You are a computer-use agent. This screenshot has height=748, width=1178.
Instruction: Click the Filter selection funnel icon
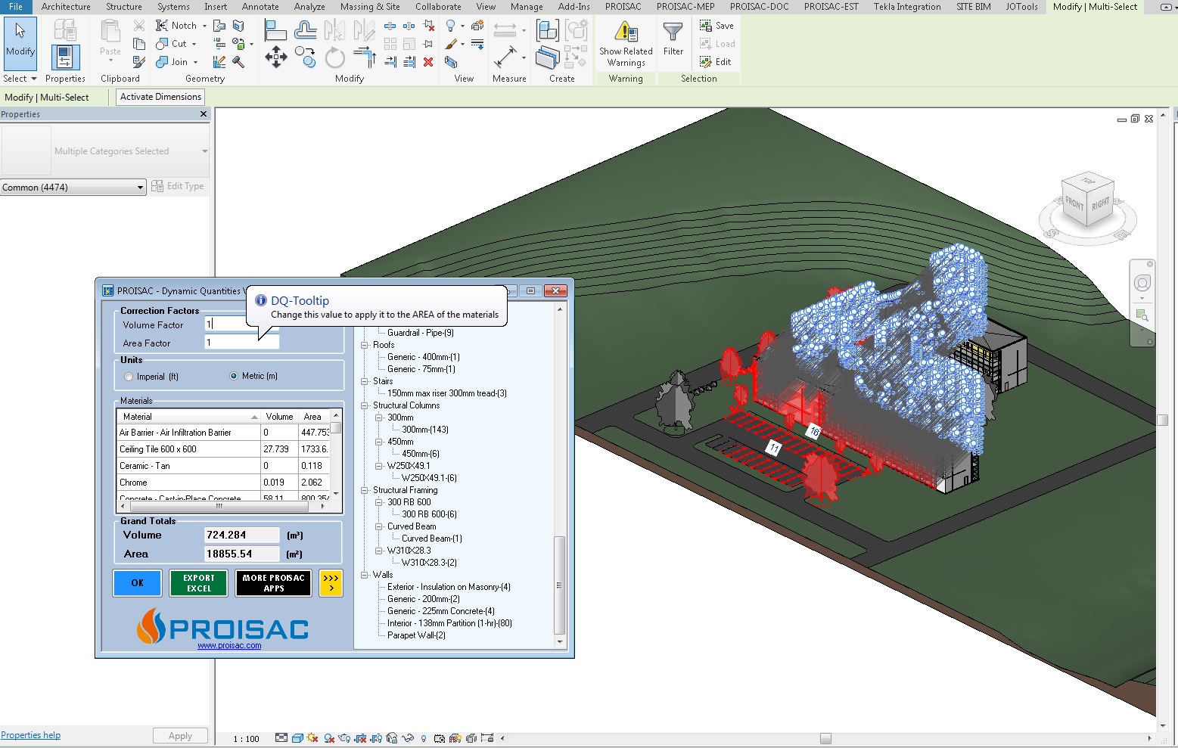(x=673, y=33)
